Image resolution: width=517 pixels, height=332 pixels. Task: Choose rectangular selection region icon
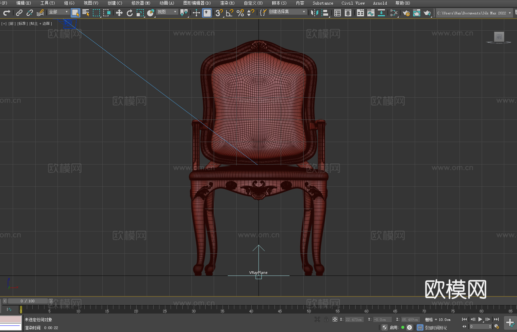coord(96,13)
